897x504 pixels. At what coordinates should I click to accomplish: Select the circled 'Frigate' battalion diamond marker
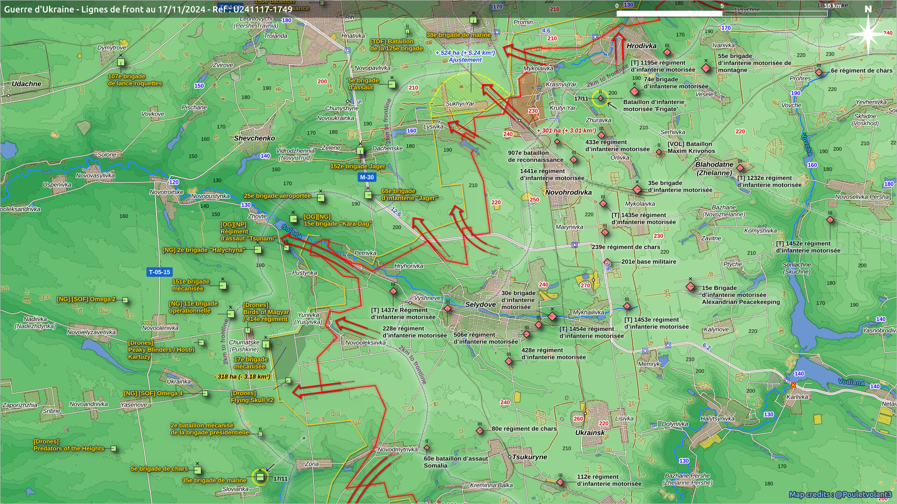(600, 98)
